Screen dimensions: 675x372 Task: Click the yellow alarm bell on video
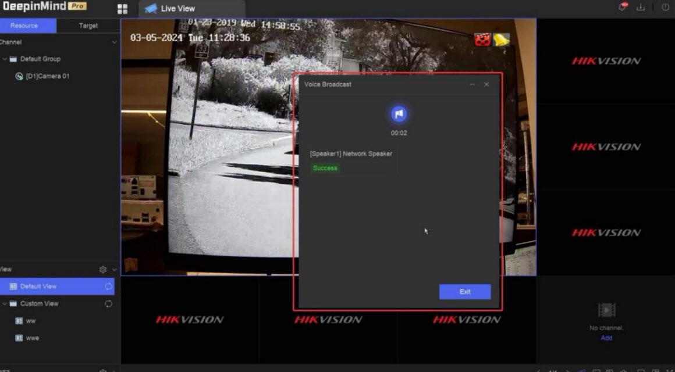[501, 40]
